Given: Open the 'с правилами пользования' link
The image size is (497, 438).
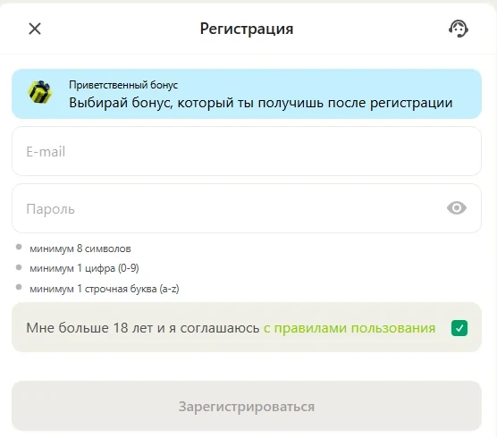Looking at the screenshot, I should [x=350, y=328].
